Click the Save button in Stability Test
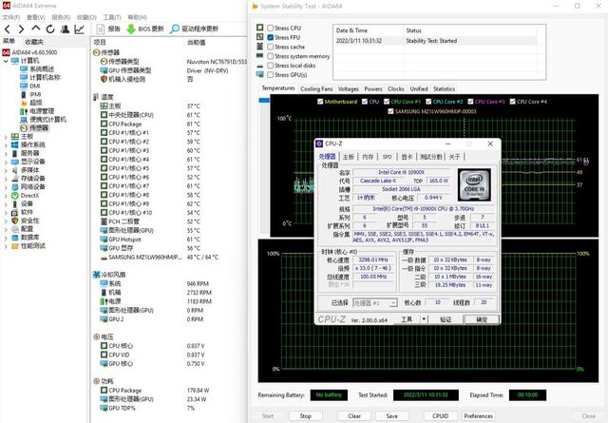The height and width of the screenshot is (423, 608). [x=392, y=416]
